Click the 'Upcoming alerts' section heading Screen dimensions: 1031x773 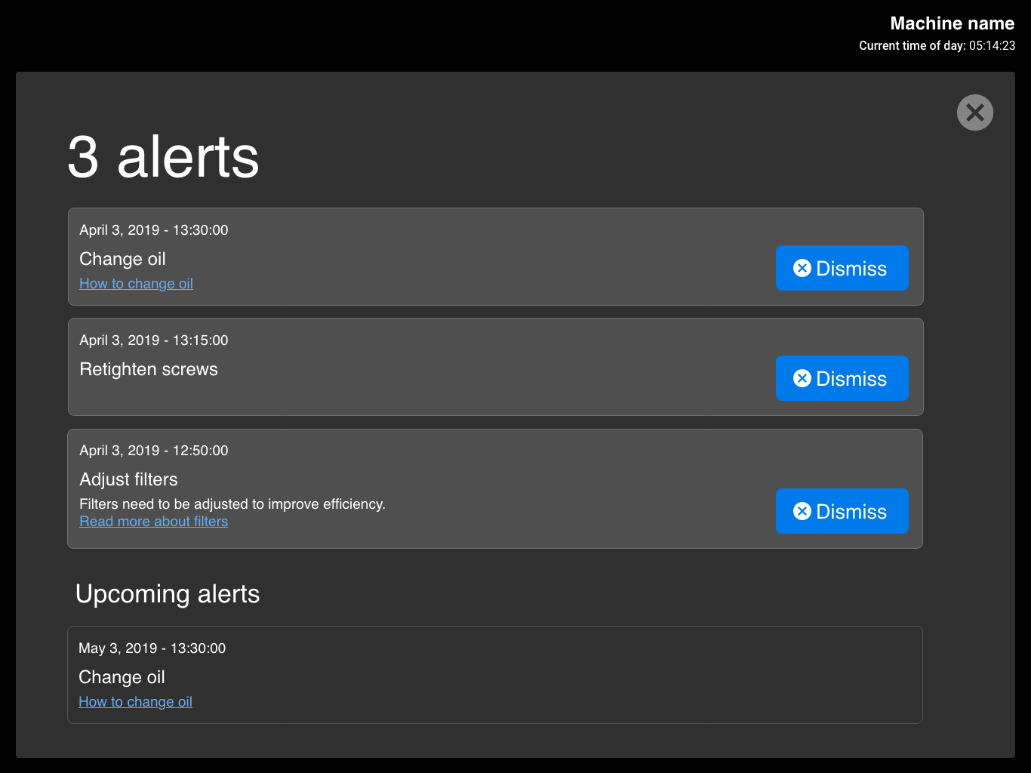click(x=168, y=594)
